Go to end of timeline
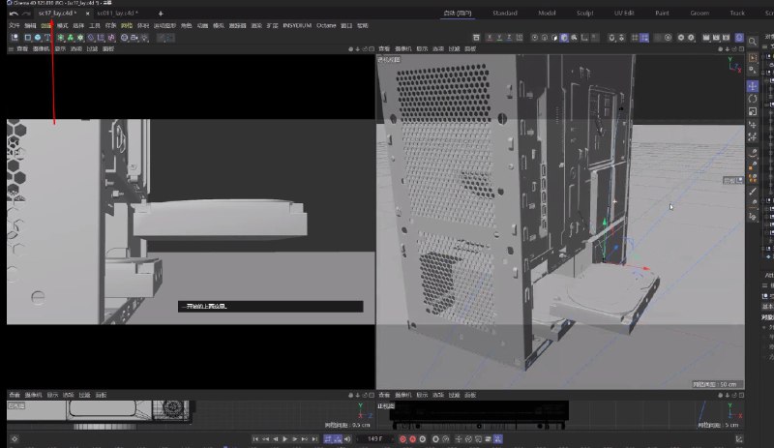774x448 pixels. (x=314, y=439)
